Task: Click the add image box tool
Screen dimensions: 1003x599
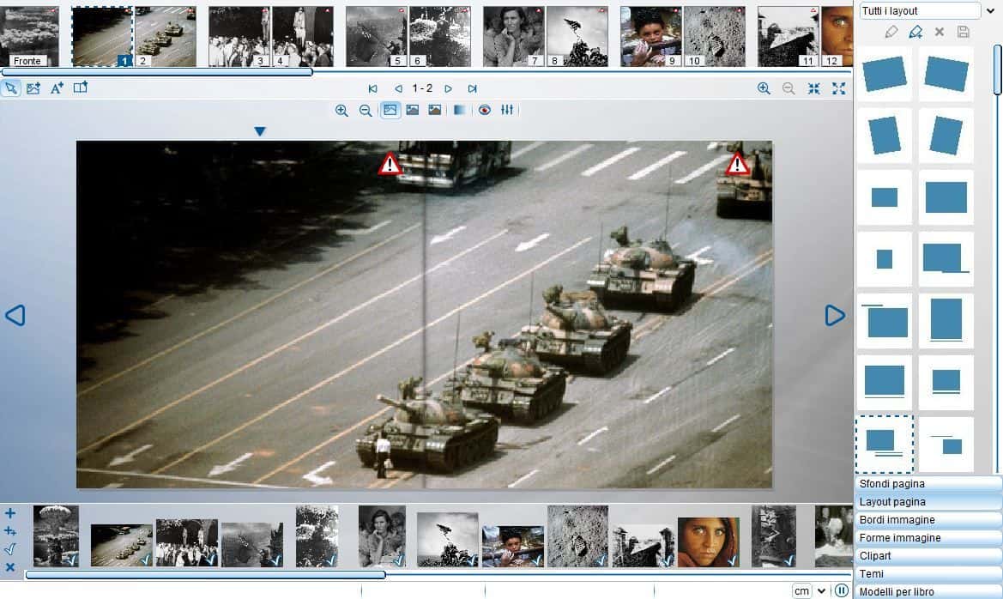Action: pyautogui.click(x=33, y=88)
